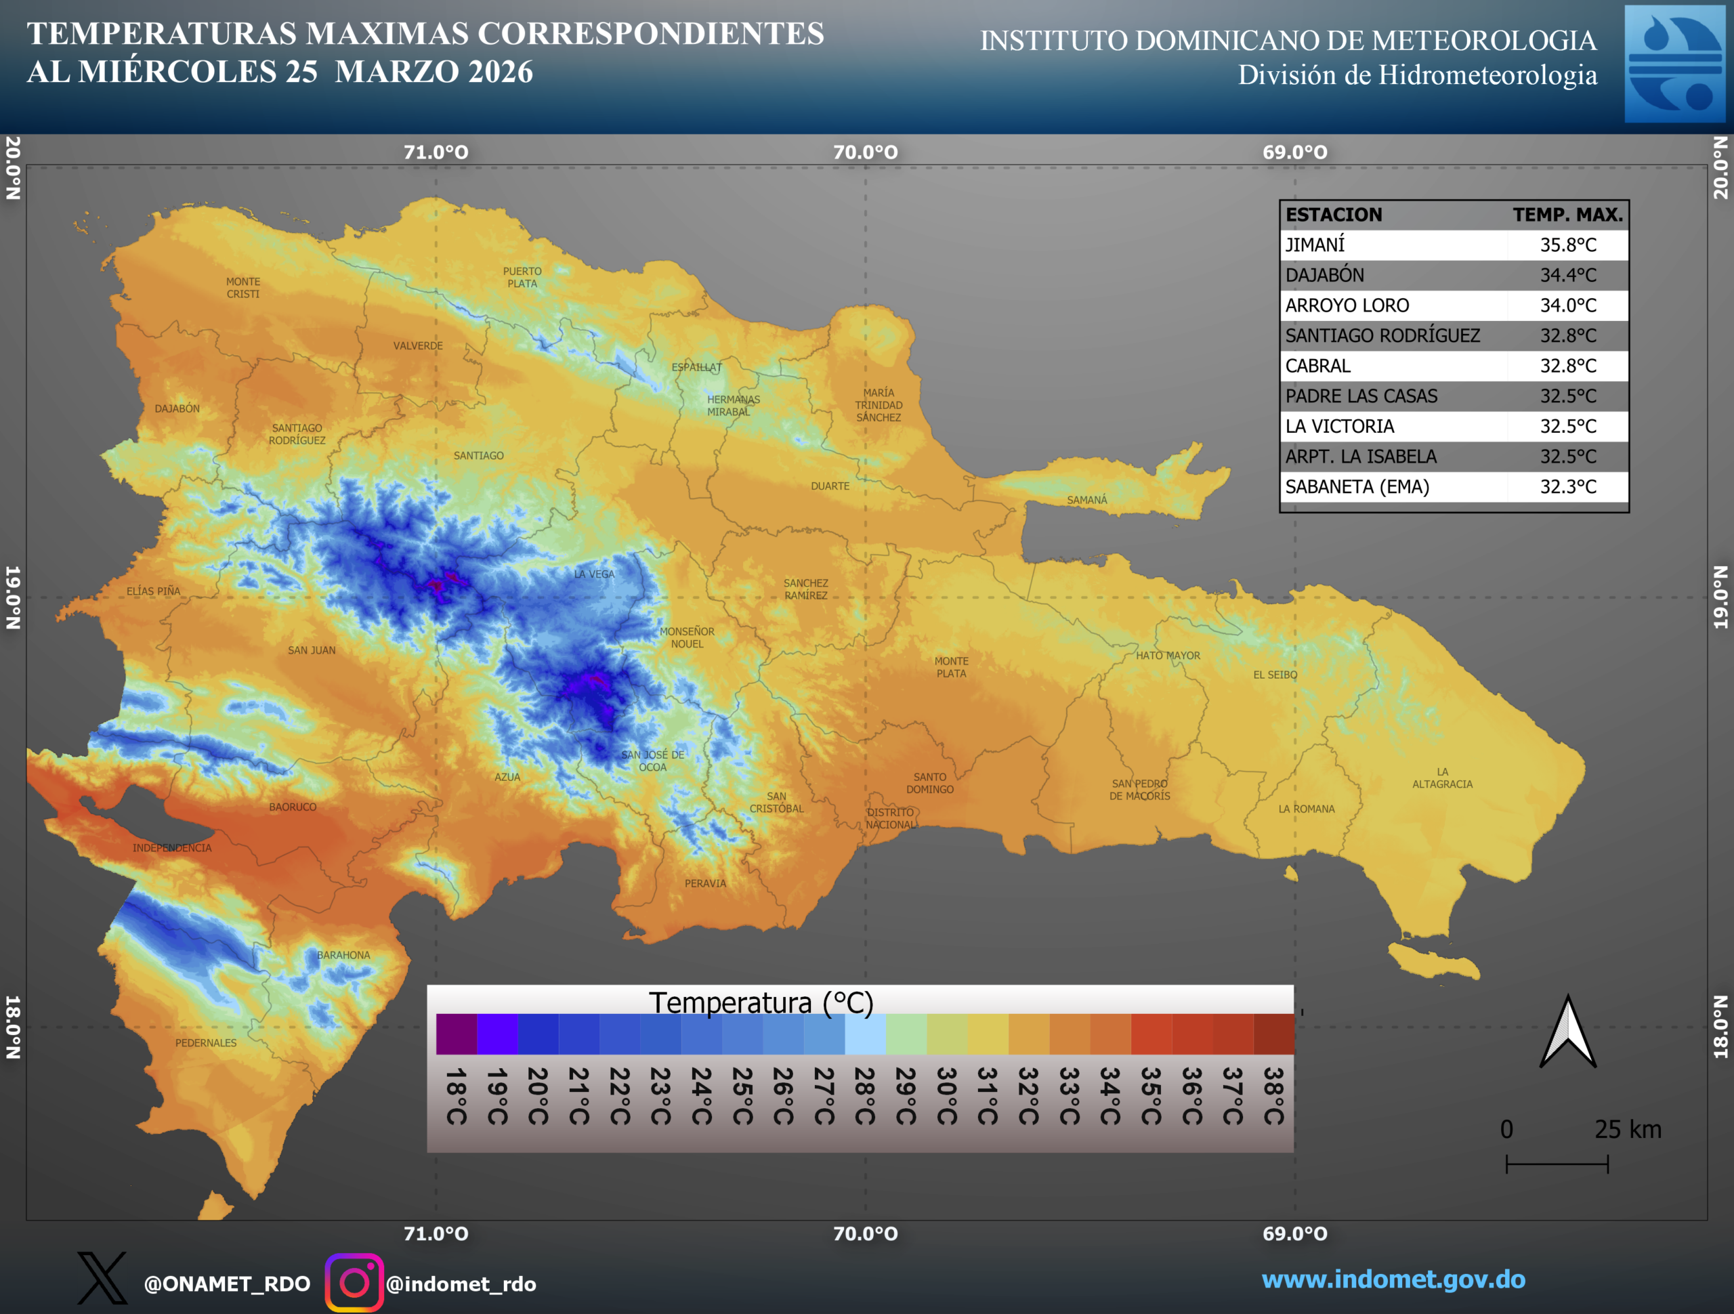Click the @indomet_rdo handle text
The height and width of the screenshot is (1314, 1734).
[461, 1284]
